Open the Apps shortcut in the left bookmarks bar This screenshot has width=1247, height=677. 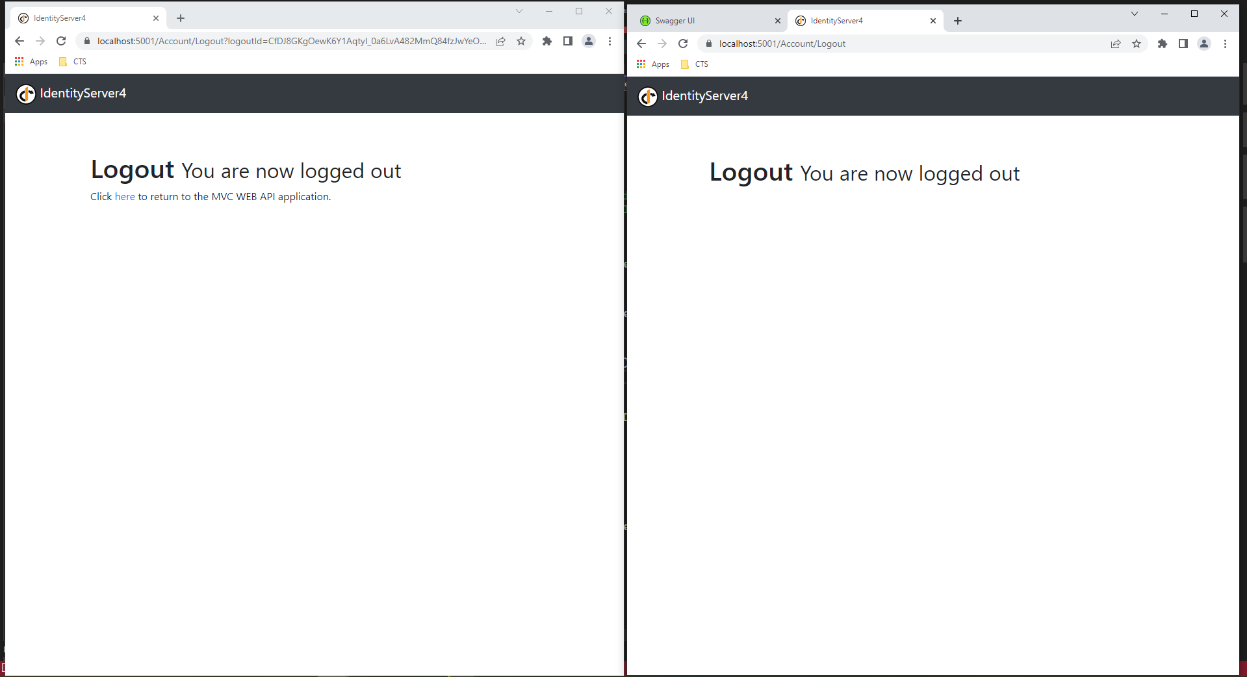pos(31,62)
